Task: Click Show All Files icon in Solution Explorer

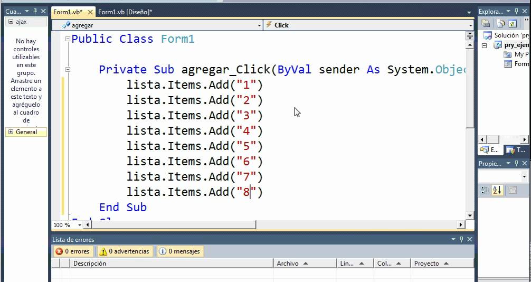Action: pyautogui.click(x=500, y=23)
